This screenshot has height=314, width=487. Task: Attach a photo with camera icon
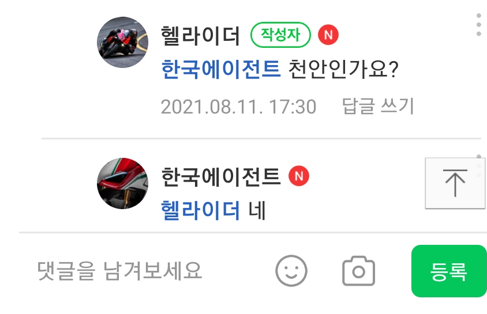tap(358, 271)
